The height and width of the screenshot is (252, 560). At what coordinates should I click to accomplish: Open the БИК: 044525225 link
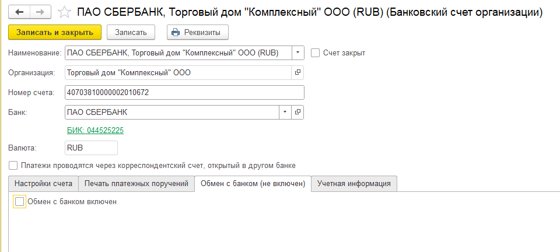point(95,130)
